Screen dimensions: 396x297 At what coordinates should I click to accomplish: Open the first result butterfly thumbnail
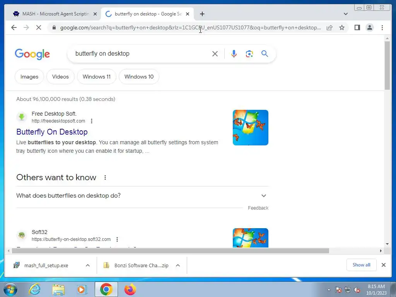[251, 128]
